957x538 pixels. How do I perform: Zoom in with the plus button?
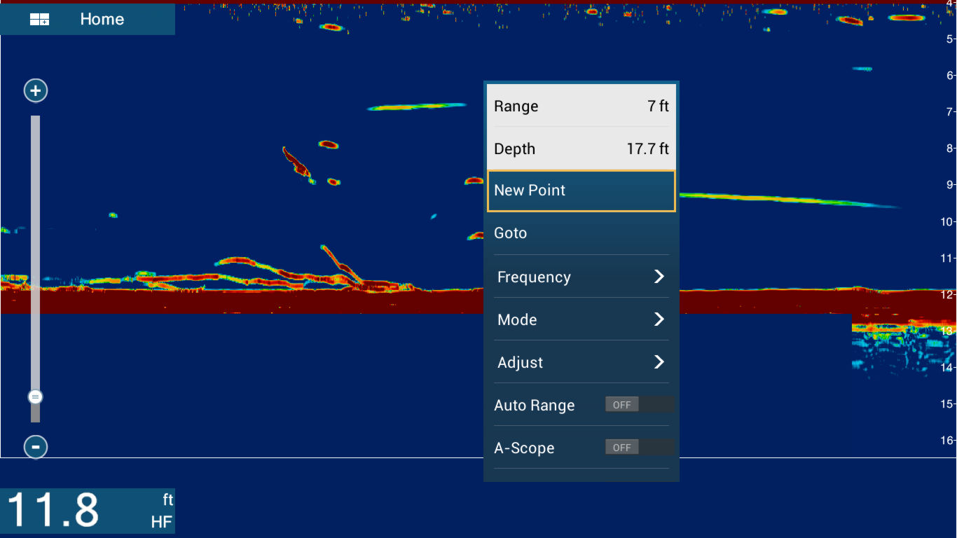(x=36, y=90)
